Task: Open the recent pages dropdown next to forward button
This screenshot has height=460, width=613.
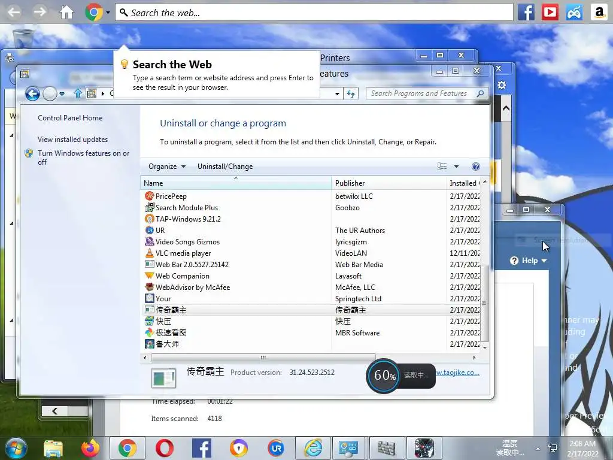Action: click(x=62, y=94)
